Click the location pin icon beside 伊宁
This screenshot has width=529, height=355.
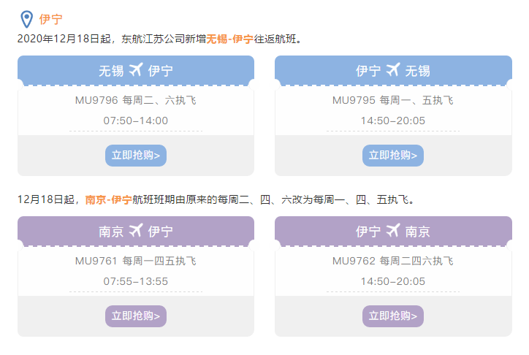pyautogui.click(x=27, y=19)
